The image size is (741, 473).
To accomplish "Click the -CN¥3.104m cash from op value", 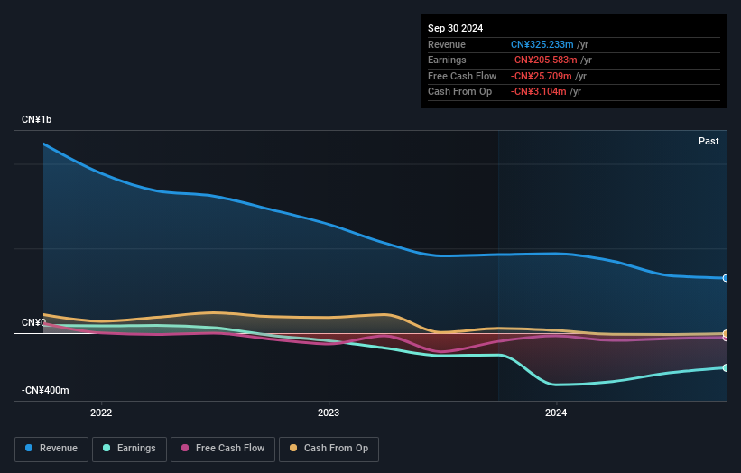I will (538, 92).
